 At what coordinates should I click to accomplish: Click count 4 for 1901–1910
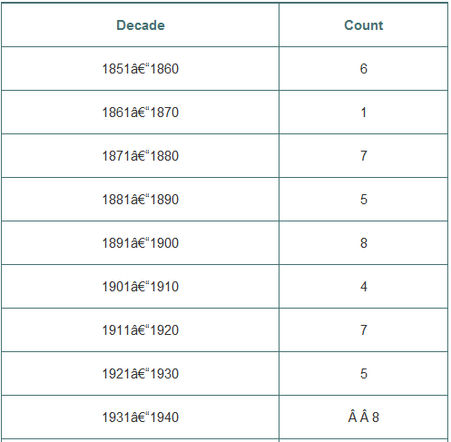pyautogui.click(x=363, y=287)
